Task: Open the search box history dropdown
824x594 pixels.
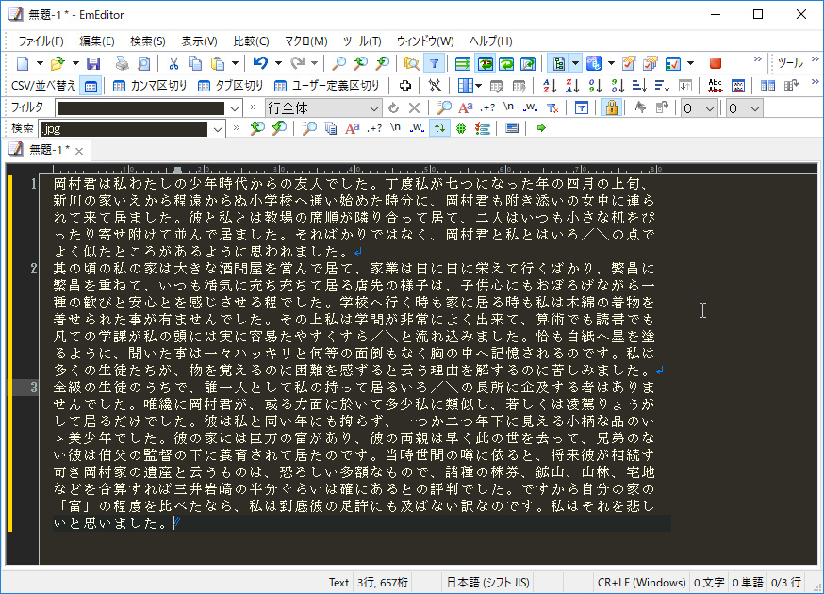Action: pyautogui.click(x=219, y=127)
